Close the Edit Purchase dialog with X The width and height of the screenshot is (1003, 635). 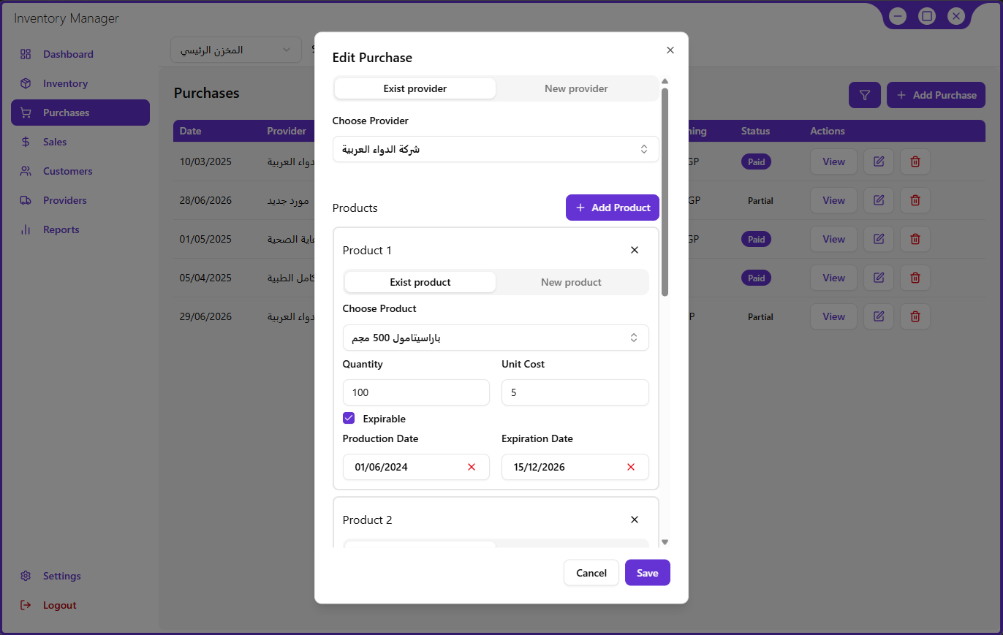[x=670, y=50]
